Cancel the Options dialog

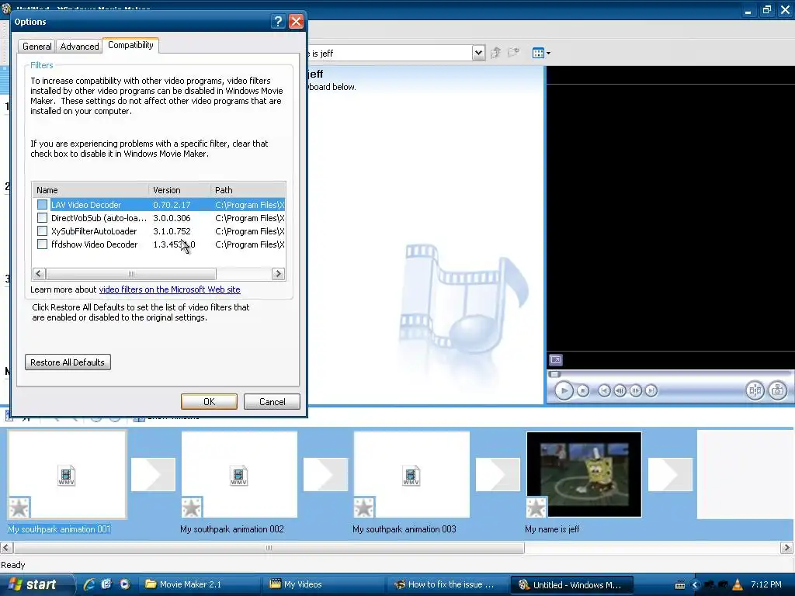point(272,402)
